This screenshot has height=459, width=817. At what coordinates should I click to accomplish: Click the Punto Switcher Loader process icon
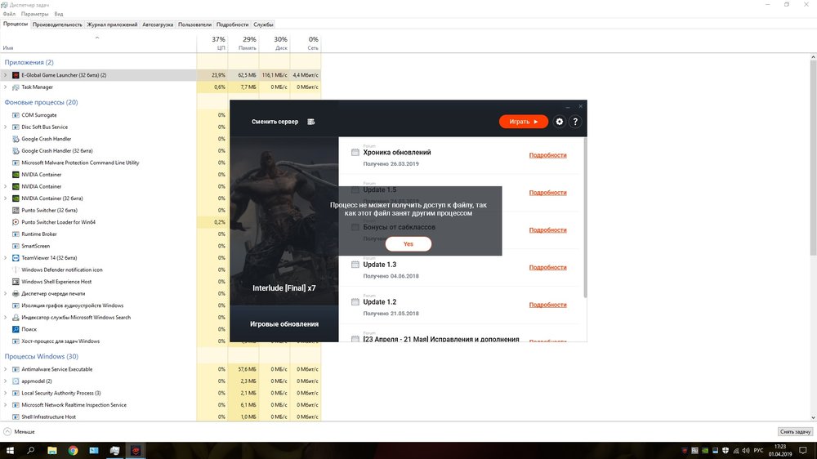[x=15, y=222]
